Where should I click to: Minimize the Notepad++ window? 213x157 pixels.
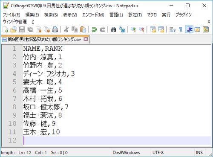point(171,6)
